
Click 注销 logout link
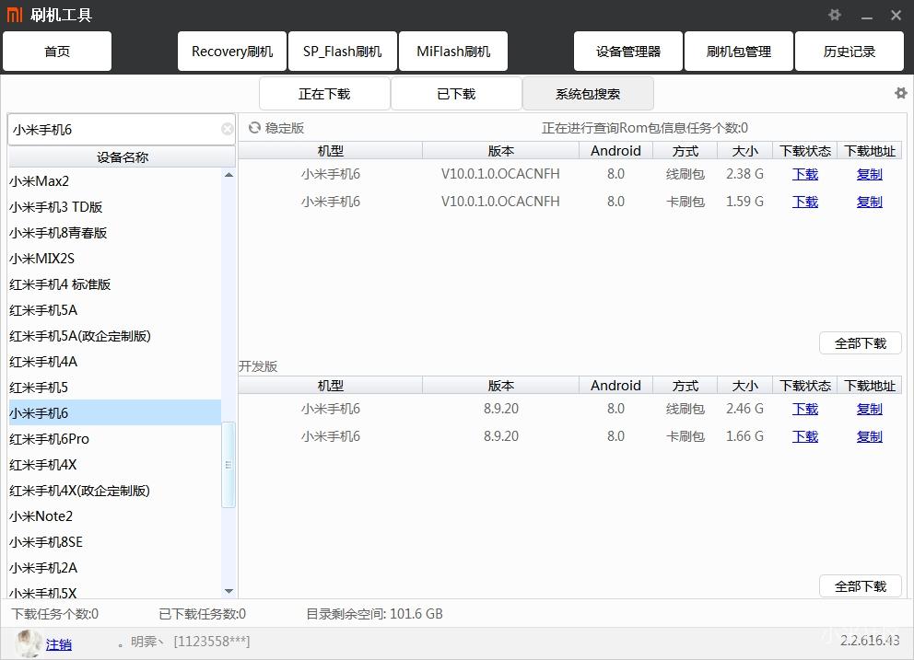coord(59,644)
